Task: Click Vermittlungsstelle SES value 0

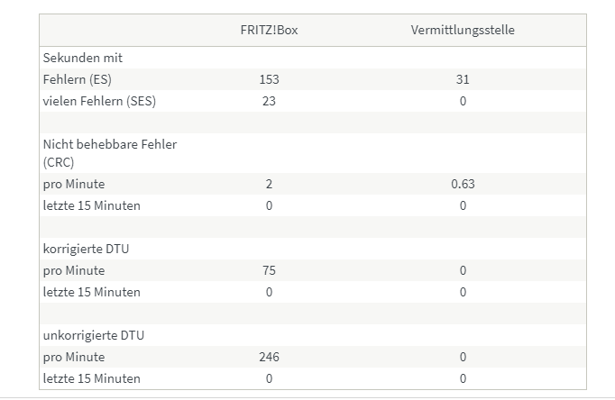Action: click(463, 101)
